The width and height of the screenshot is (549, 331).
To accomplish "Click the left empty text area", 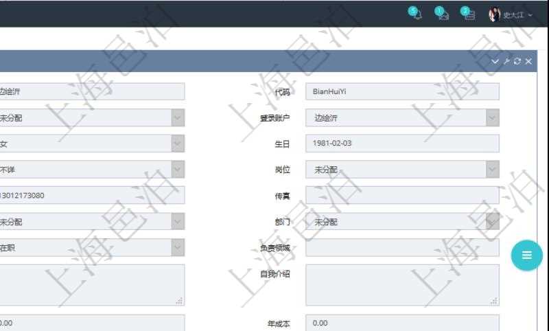I will pos(92,285).
